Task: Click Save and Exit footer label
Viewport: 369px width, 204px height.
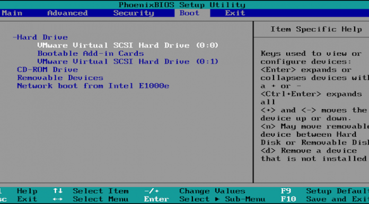Action: [338, 199]
